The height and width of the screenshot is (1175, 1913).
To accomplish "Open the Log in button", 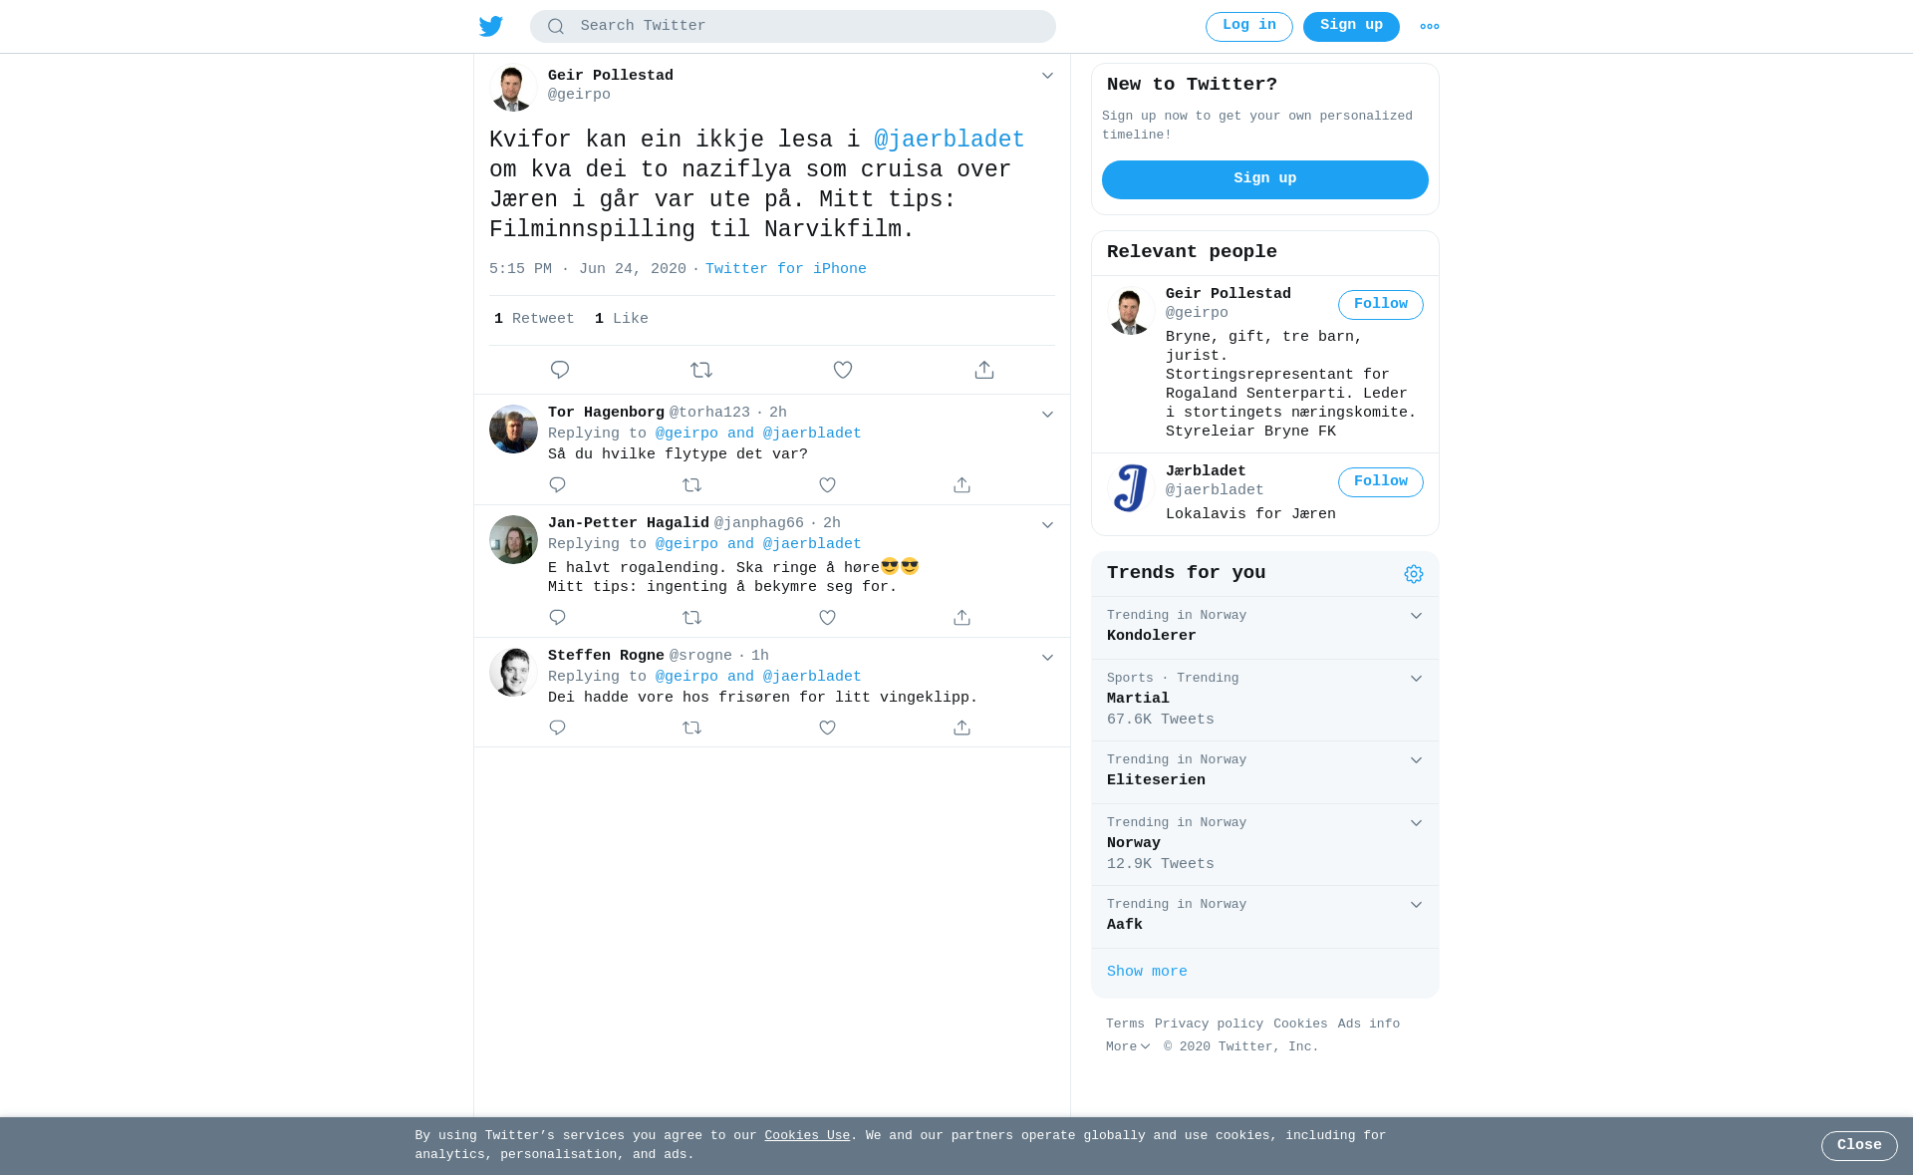I will tap(1249, 27).
